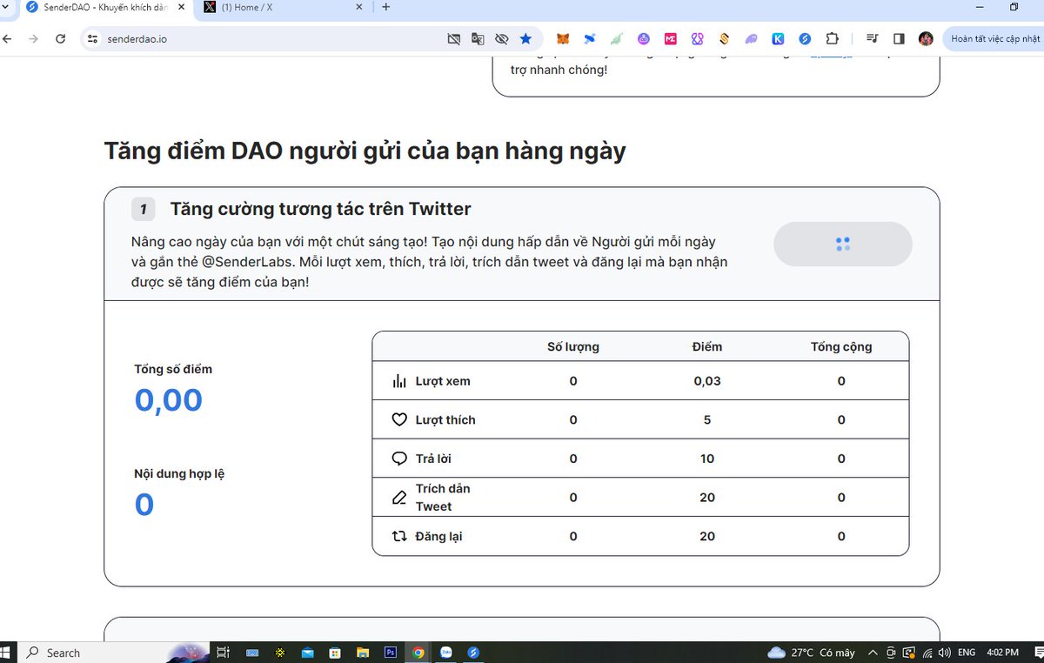Click the Tổng số điểm value 0,00
1044x663 pixels.
pos(168,400)
